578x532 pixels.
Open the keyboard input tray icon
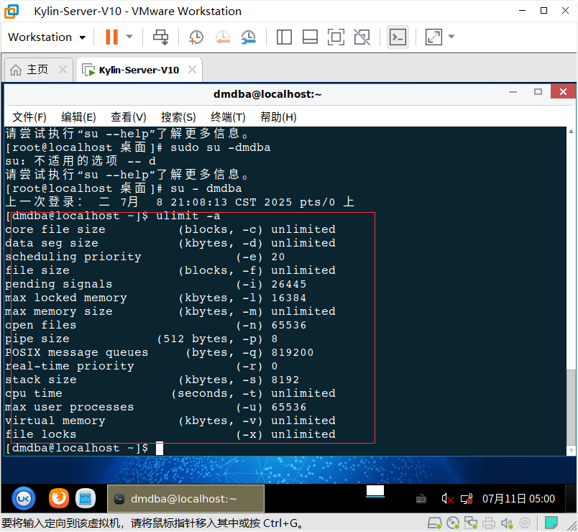(x=421, y=499)
